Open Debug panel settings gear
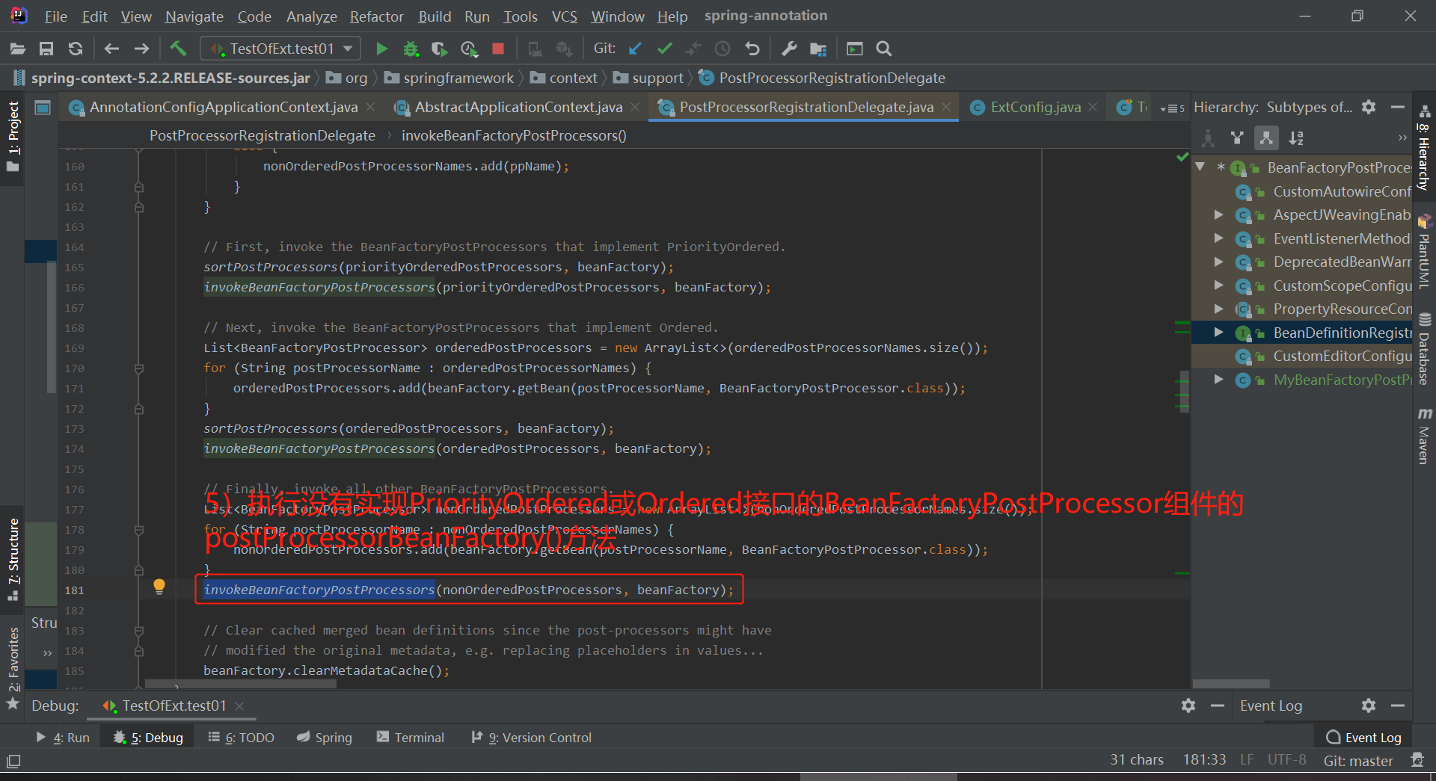This screenshot has width=1436, height=781. 1188,706
